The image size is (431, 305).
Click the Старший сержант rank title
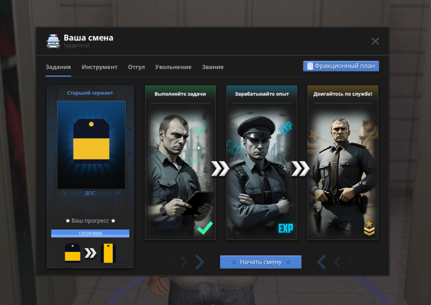[x=90, y=93]
